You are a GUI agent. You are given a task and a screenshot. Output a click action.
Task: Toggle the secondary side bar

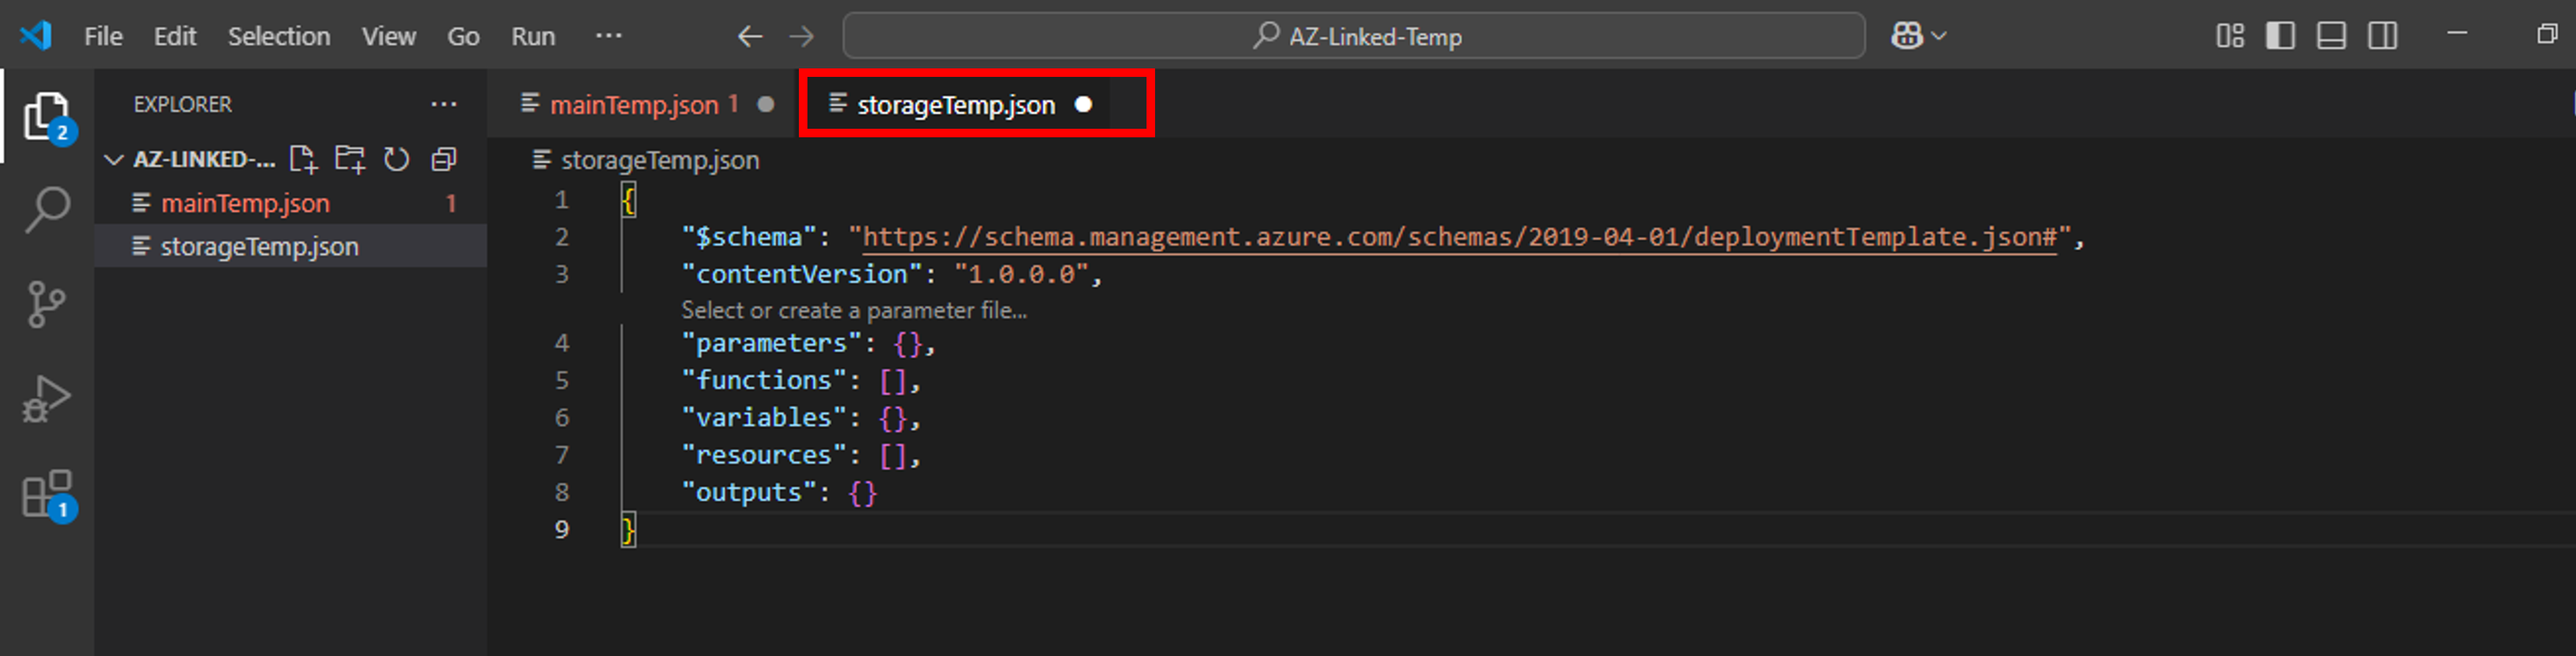2381,35
